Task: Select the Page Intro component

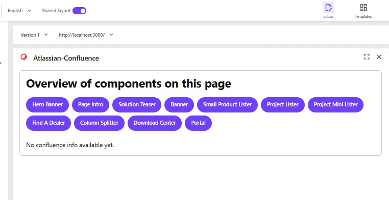Action: [x=90, y=104]
